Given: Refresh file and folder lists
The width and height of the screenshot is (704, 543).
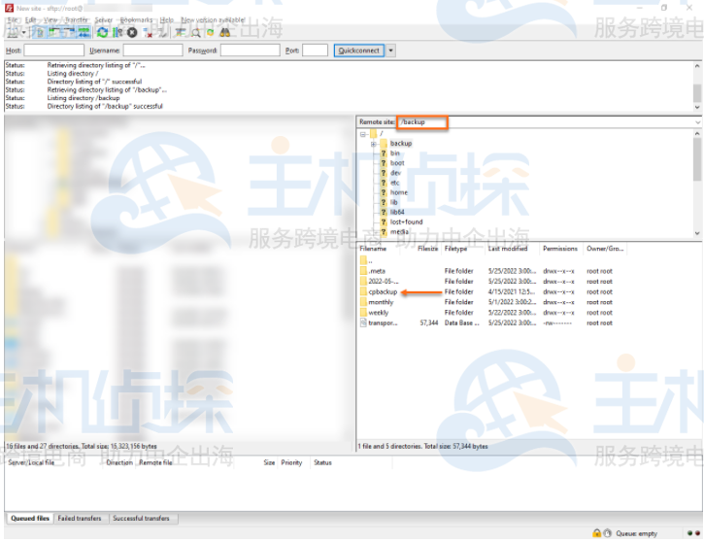Looking at the screenshot, I should [103, 32].
